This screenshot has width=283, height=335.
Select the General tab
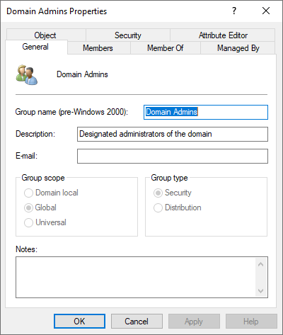point(35,47)
